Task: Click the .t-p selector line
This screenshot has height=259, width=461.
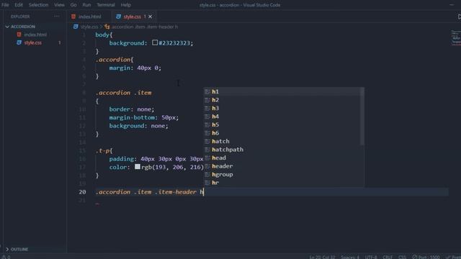Action: (x=104, y=150)
